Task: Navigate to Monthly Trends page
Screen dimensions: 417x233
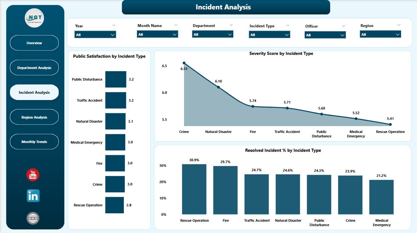Action: (x=34, y=142)
